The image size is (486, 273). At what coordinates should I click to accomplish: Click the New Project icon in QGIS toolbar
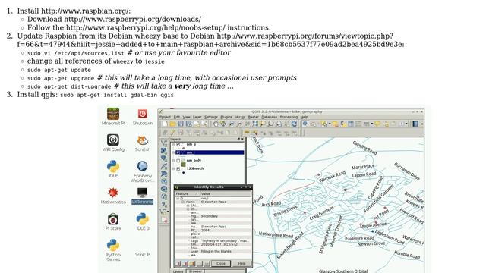coord(165,124)
